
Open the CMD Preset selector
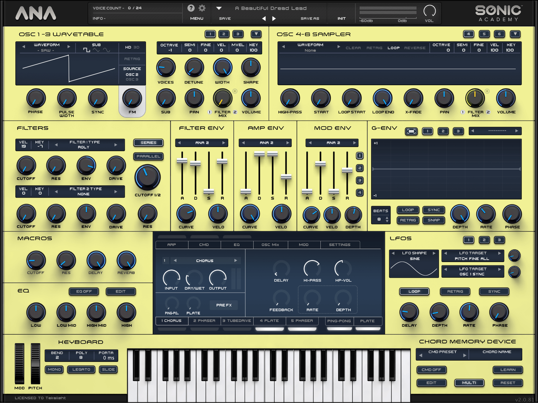[x=443, y=354]
